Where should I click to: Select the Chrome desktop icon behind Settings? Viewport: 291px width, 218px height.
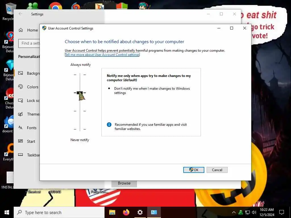[x=55, y=6]
